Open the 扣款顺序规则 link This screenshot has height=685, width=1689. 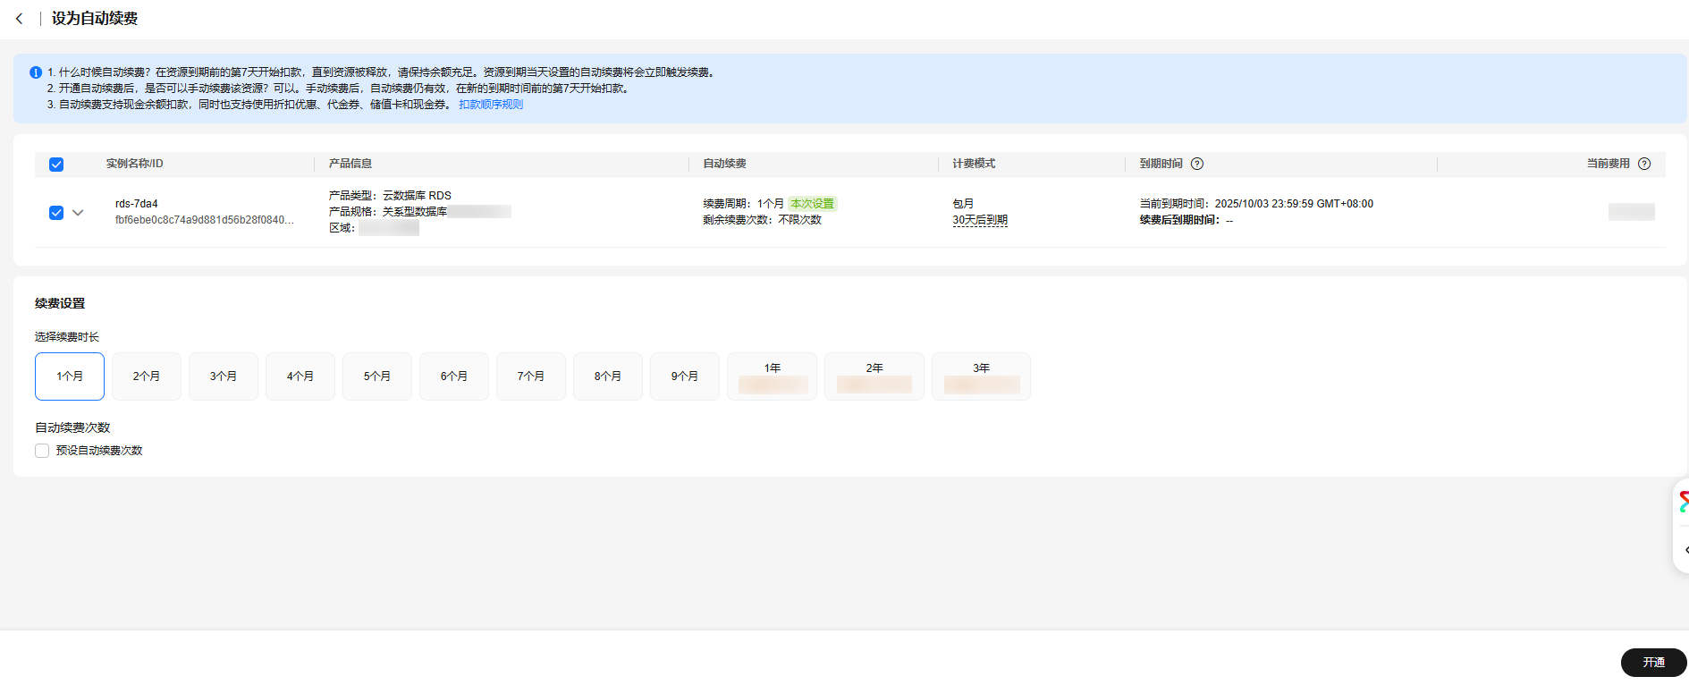pyautogui.click(x=491, y=105)
